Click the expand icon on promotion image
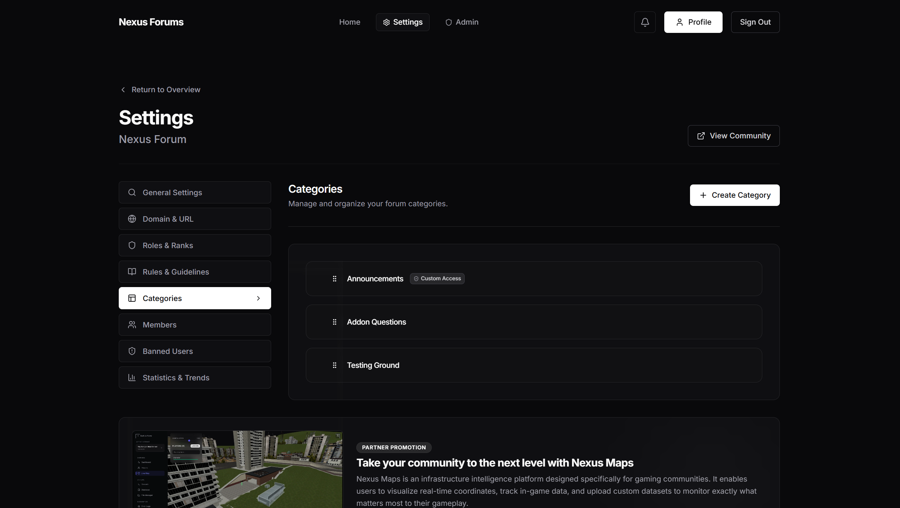Viewport: 900px width, 508px height. (338, 436)
